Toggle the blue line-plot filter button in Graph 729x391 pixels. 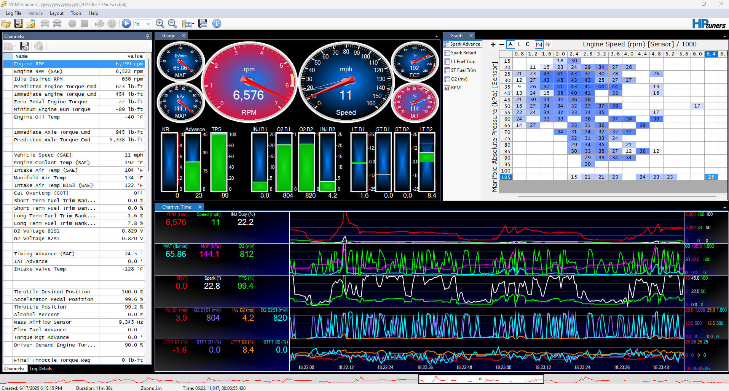click(539, 44)
